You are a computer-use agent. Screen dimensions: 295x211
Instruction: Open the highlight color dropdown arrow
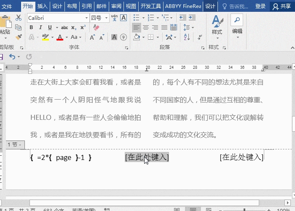52,37
